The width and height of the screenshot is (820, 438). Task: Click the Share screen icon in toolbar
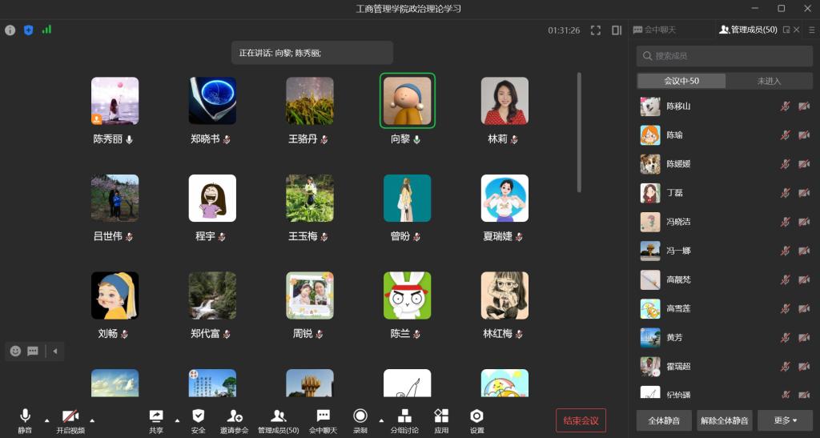[x=155, y=416]
